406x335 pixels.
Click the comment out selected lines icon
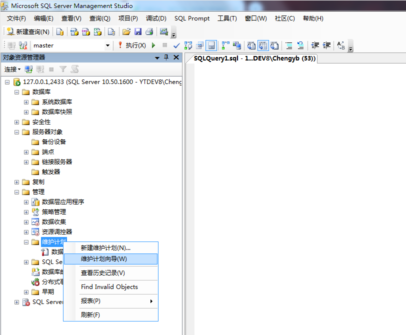pyautogui.click(x=288, y=45)
